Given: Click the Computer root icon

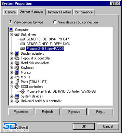Looking at the screenshot, I should [x=11, y=30].
